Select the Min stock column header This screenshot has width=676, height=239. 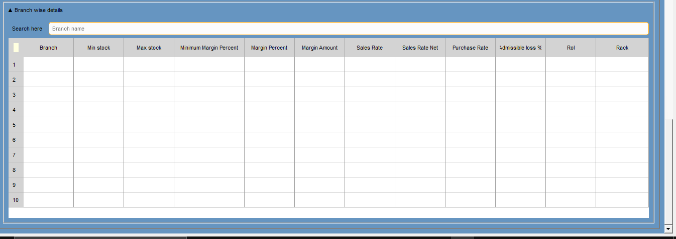click(98, 48)
